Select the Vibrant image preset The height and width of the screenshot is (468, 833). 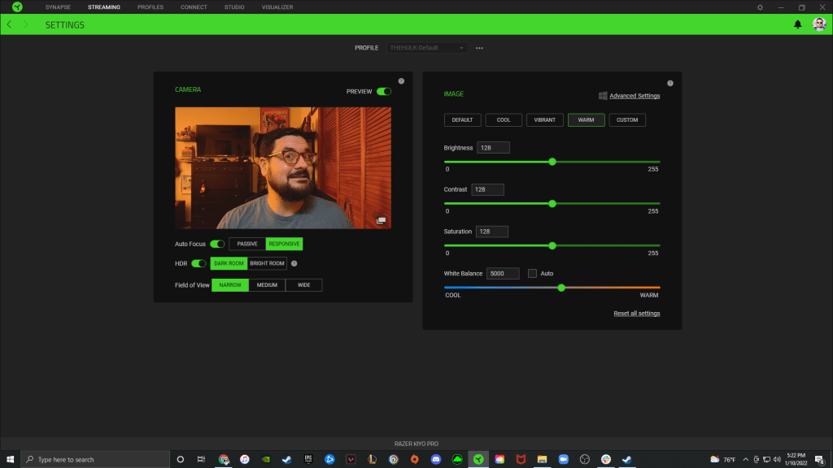(545, 120)
